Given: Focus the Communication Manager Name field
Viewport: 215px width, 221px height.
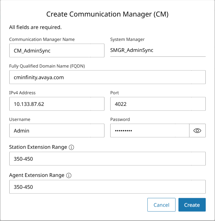Looking at the screenshot, I should click(57, 50).
